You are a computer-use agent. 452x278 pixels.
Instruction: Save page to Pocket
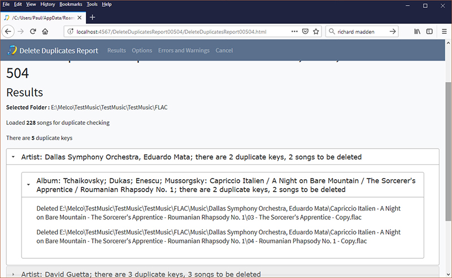point(305,32)
